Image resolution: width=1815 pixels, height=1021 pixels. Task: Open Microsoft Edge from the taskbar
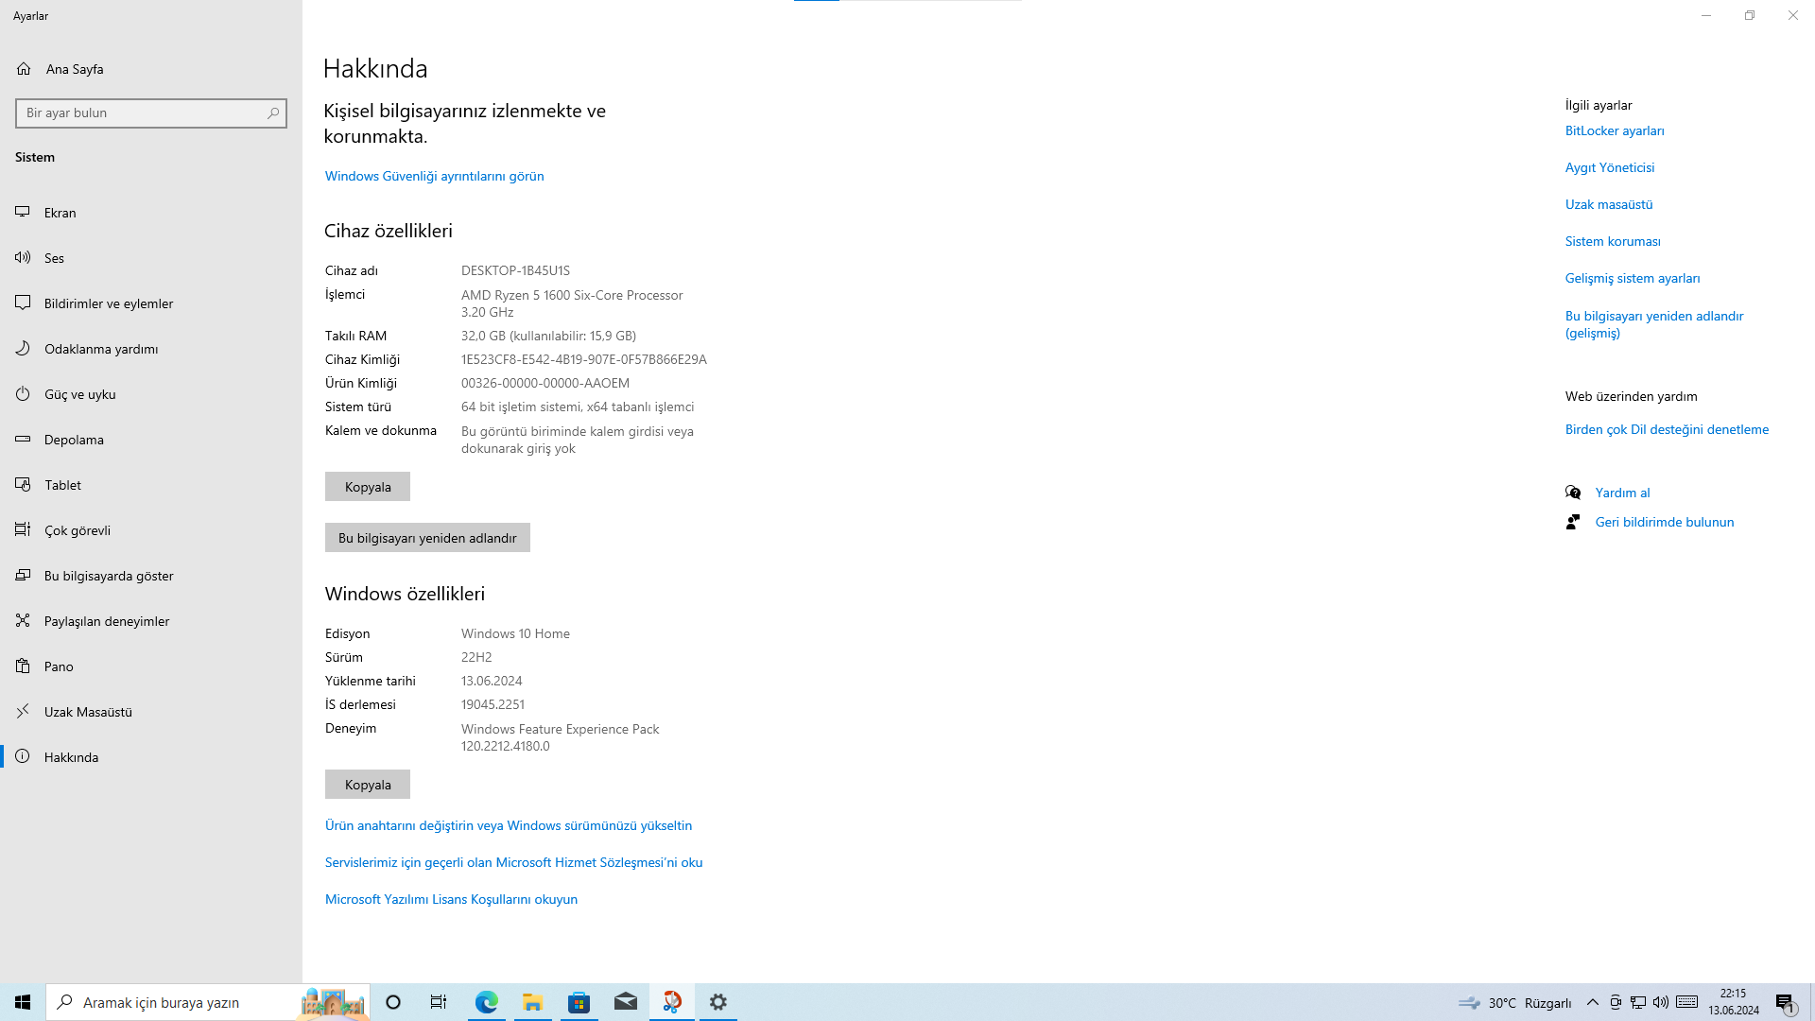pyautogui.click(x=486, y=1002)
